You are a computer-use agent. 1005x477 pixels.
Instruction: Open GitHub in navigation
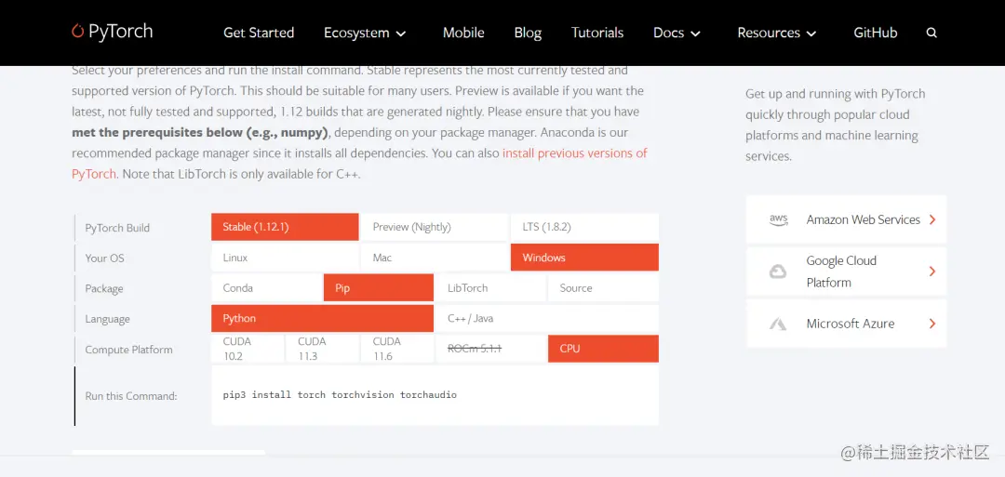tap(875, 33)
